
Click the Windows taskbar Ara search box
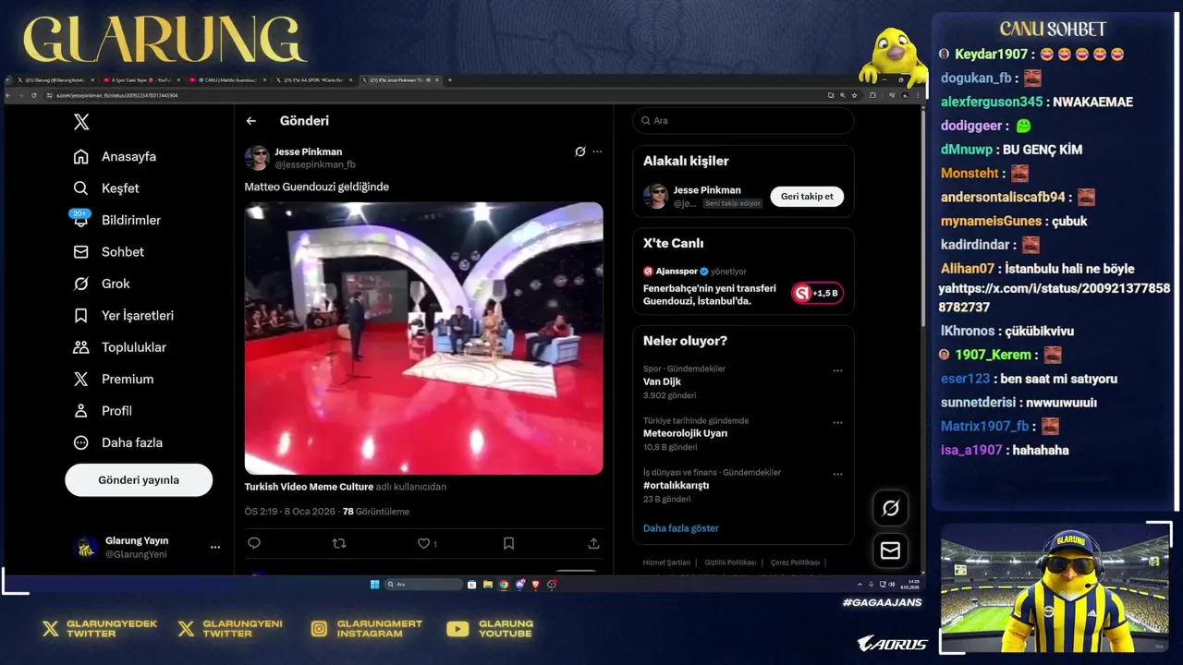(423, 585)
